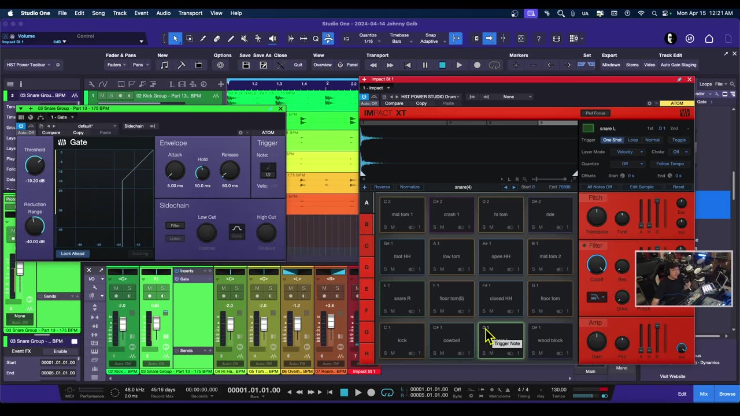Open the Song menu
The width and height of the screenshot is (740, 416).
(x=98, y=13)
